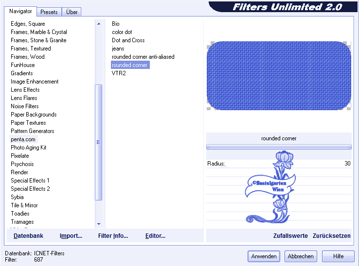Viewport: 359px width, 266px height.
Task: Select Special Effects 1 category
Action: pyautogui.click(x=30, y=180)
